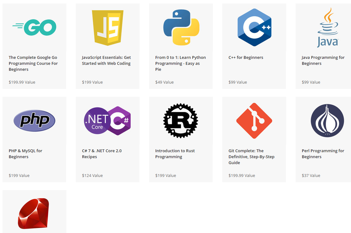Click the $199 Value text under JavaScript Essentials

92,82
